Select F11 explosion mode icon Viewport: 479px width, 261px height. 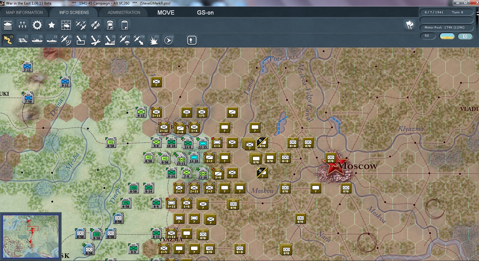[154, 40]
